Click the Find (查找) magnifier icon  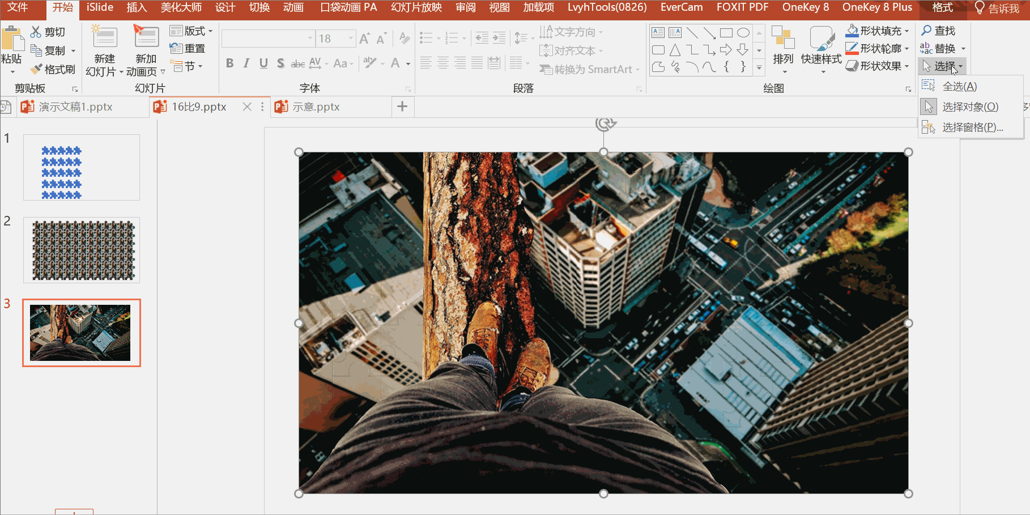pos(927,31)
